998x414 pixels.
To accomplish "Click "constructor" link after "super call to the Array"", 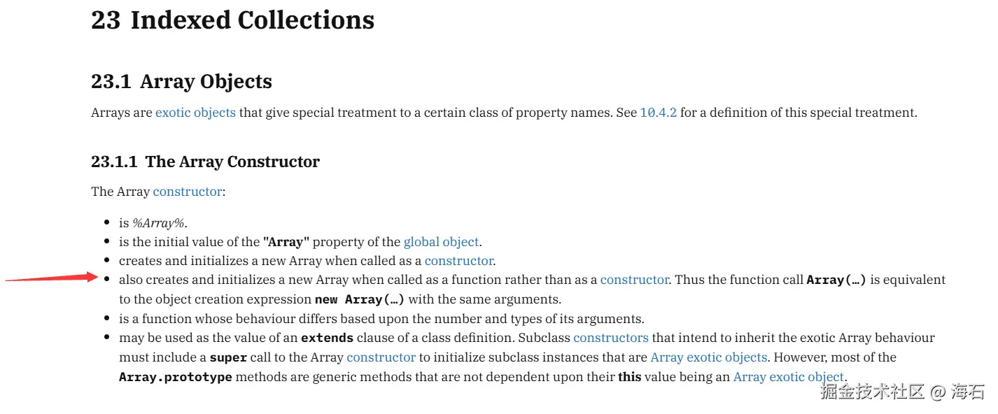I will [381, 357].
